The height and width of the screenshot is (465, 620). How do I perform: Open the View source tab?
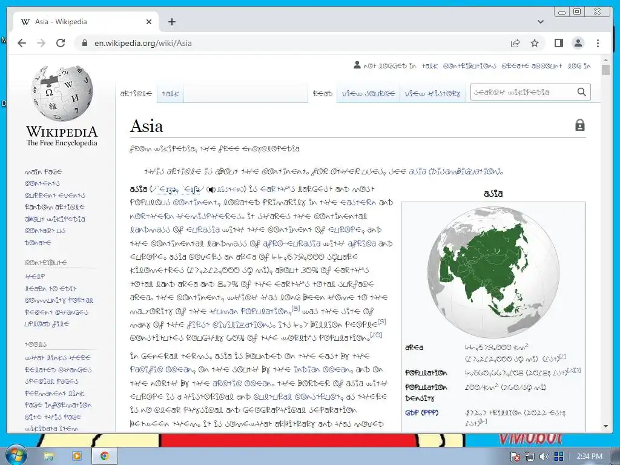point(368,94)
